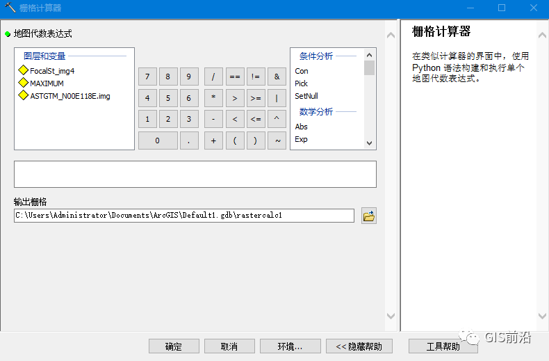
Task: Insert the plus operator
Action: [x=213, y=141]
